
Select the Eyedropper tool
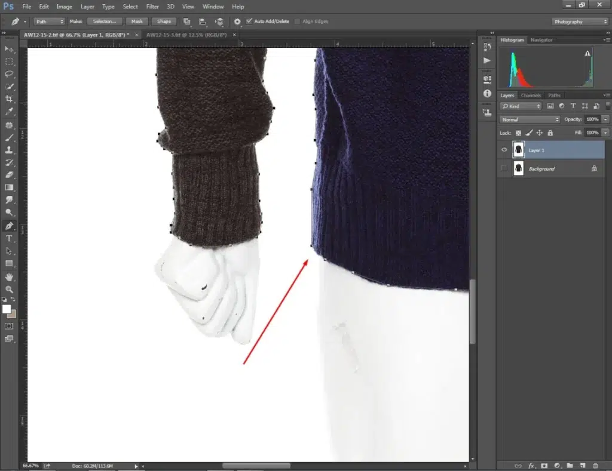(9, 112)
